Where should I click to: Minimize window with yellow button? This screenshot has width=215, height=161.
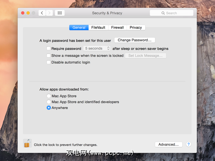(28, 13)
